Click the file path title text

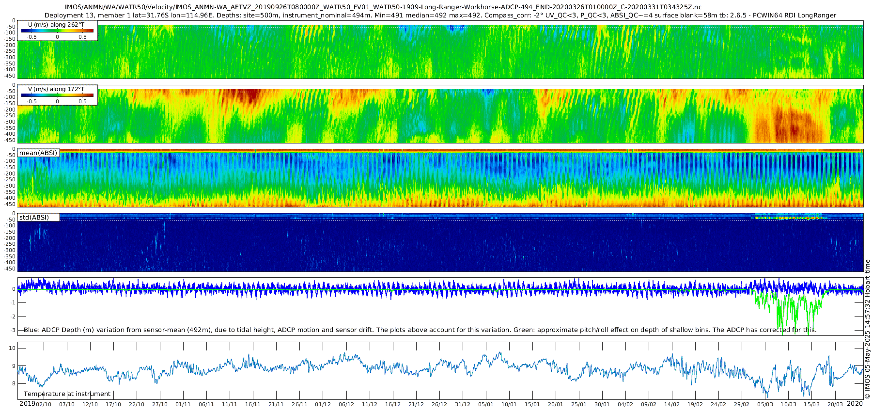(x=383, y=7)
